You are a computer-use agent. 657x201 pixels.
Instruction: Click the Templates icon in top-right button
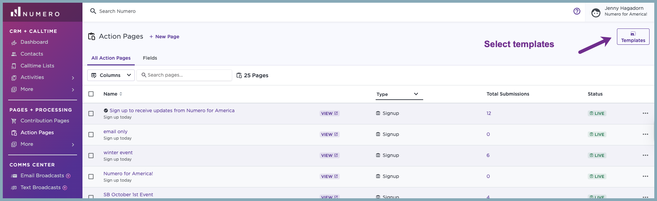(633, 34)
